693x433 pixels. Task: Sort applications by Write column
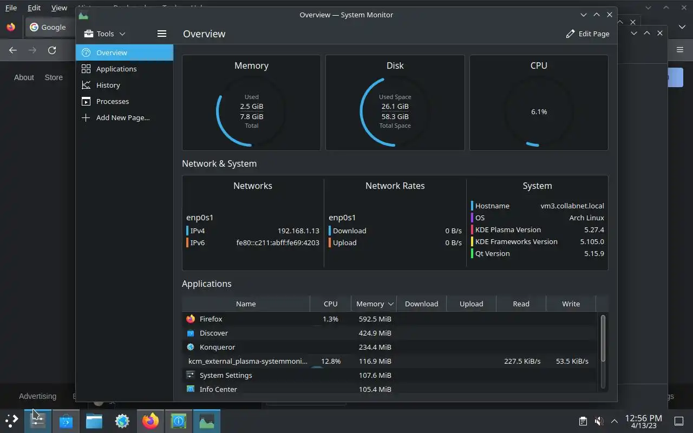pos(571,304)
